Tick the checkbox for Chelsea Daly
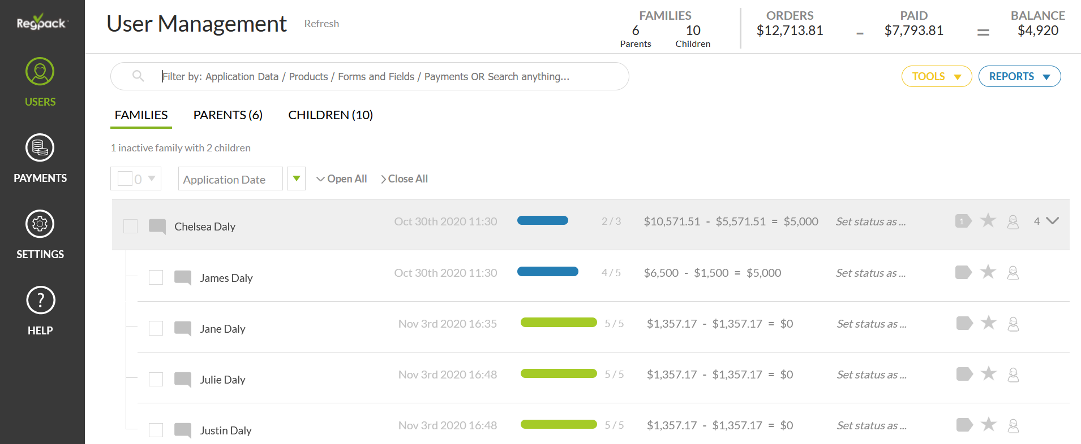This screenshot has height=444, width=1081. (131, 227)
